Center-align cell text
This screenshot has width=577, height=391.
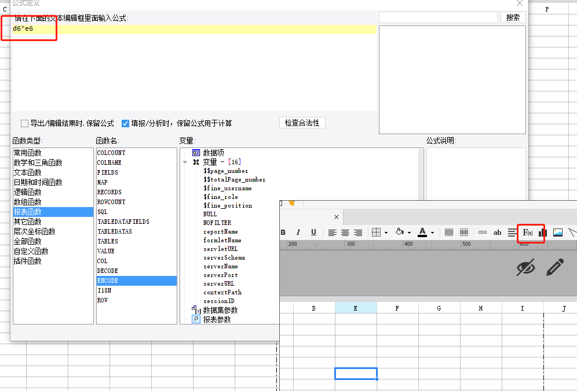click(345, 233)
